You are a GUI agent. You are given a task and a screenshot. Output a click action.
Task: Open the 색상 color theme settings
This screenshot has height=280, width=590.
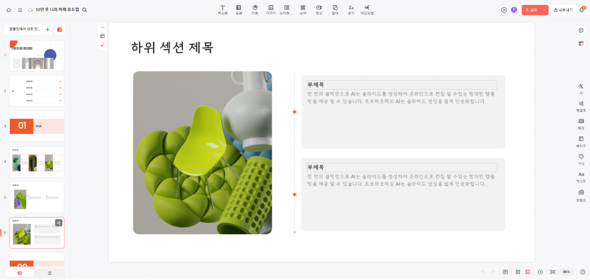pyautogui.click(x=581, y=159)
